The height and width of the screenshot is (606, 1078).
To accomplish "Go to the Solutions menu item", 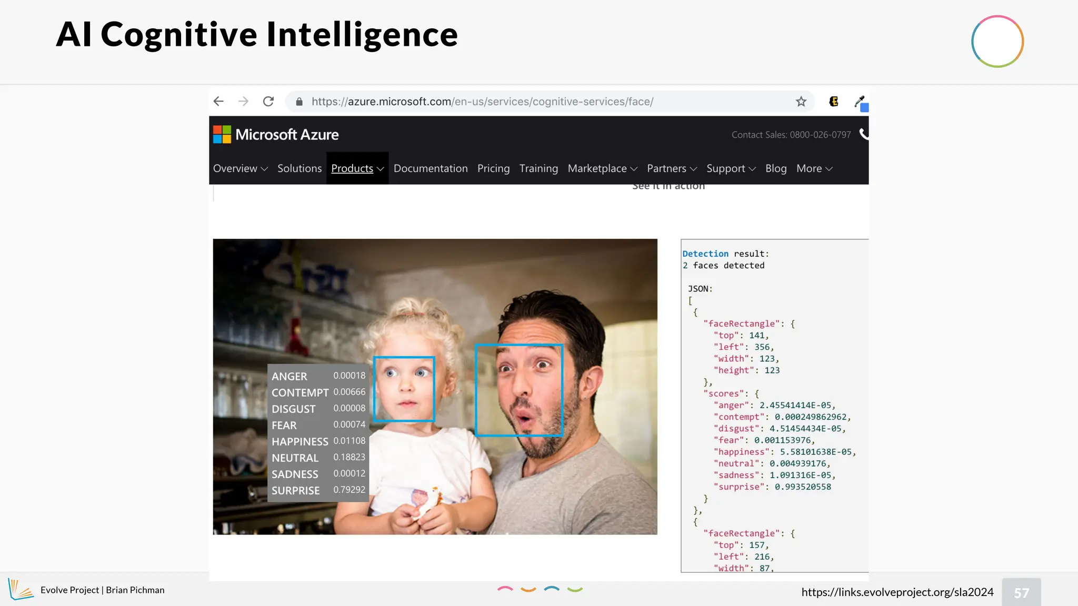I will (300, 169).
